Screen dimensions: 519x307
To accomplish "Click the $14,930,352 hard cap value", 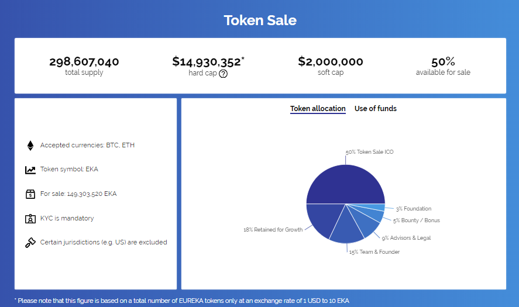I will pos(206,61).
